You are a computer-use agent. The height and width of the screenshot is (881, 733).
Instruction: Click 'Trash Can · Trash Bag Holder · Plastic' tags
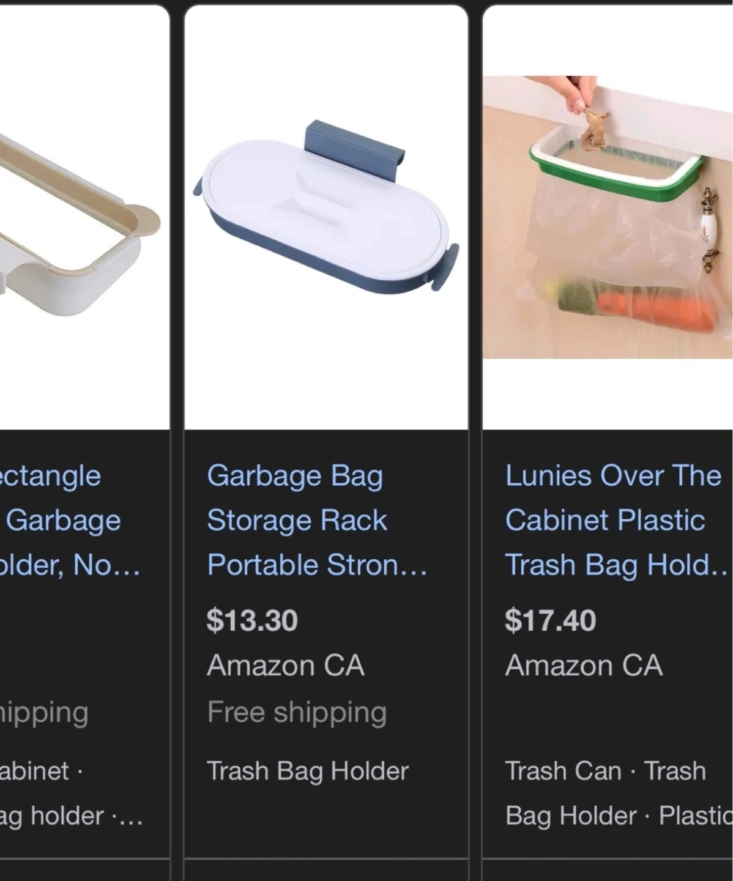tap(619, 794)
